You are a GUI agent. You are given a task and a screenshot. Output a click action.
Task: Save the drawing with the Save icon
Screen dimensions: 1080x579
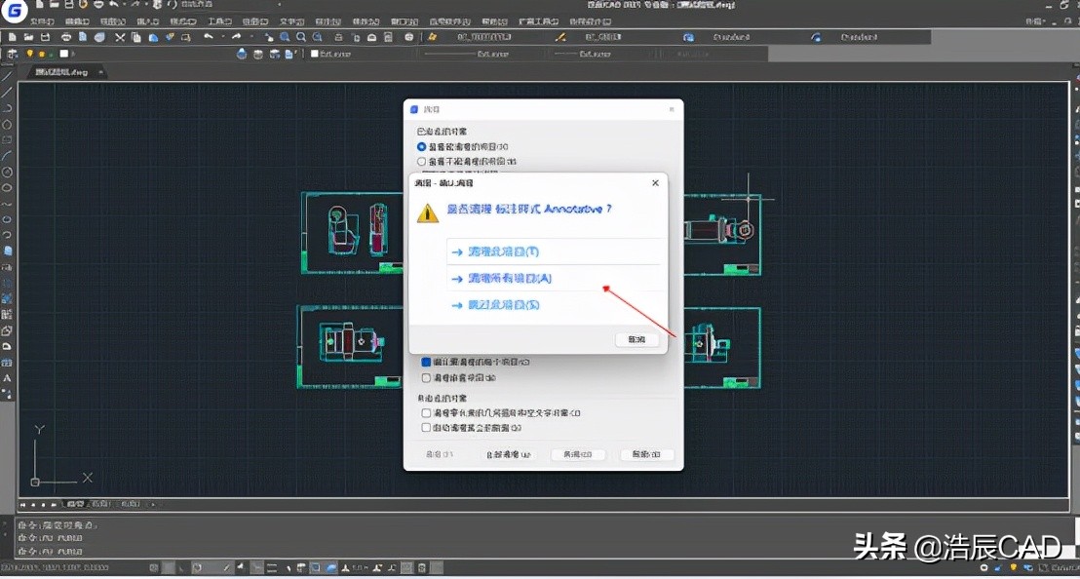pyautogui.click(x=45, y=37)
